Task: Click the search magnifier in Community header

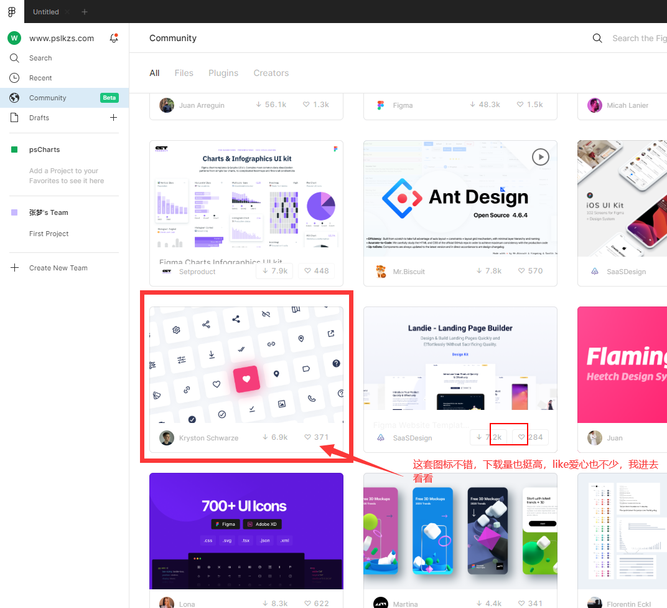Action: [x=597, y=39]
